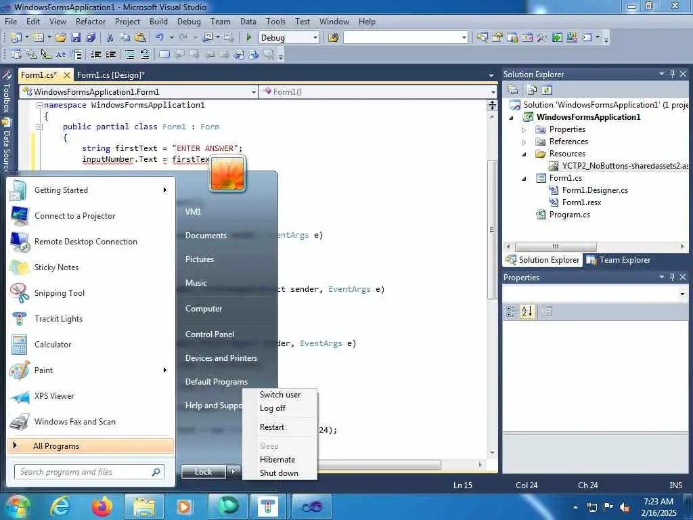Toggle Show All Files in Solution Explorer
The height and width of the screenshot is (520, 693).
click(531, 90)
